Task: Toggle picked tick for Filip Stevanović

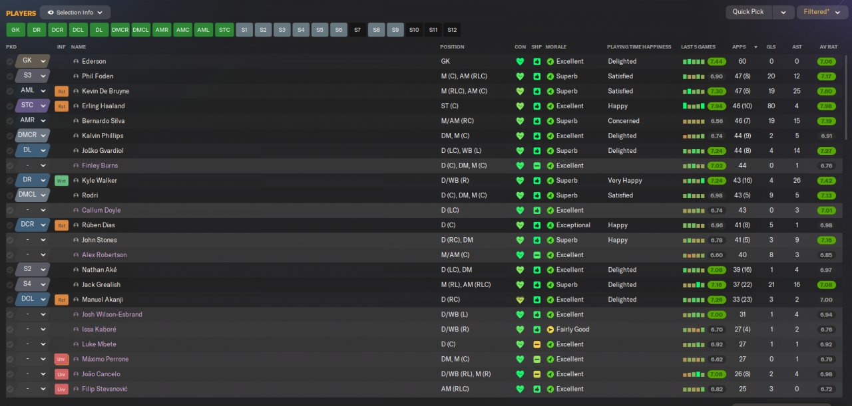Action: pos(9,389)
